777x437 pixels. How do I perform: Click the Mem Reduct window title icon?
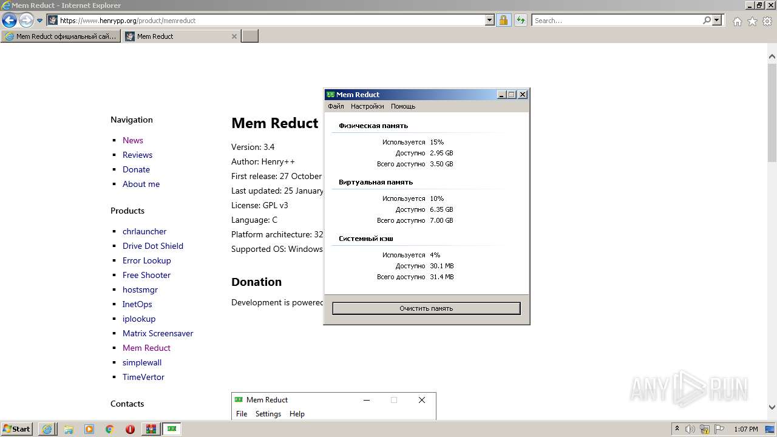click(330, 95)
